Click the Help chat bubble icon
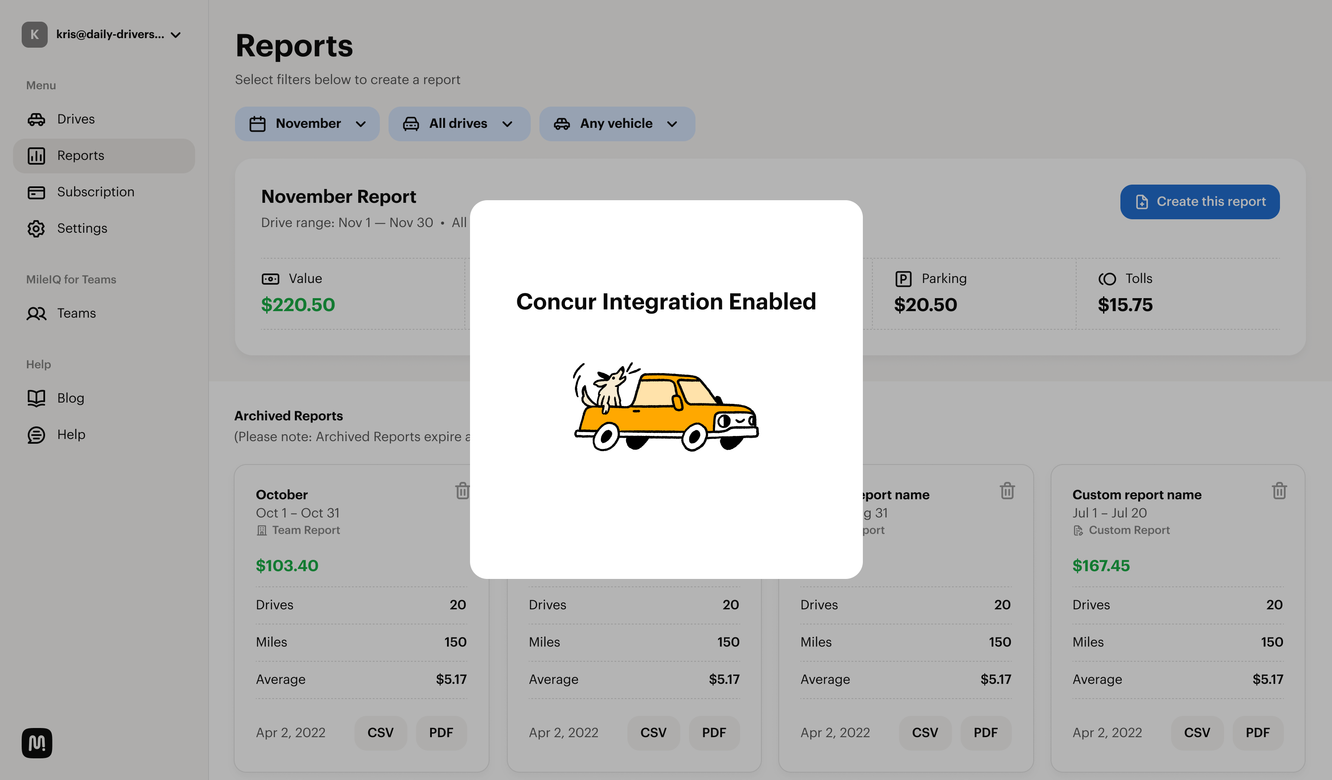Screen dimensions: 1332x780 pyautogui.click(x=36, y=435)
